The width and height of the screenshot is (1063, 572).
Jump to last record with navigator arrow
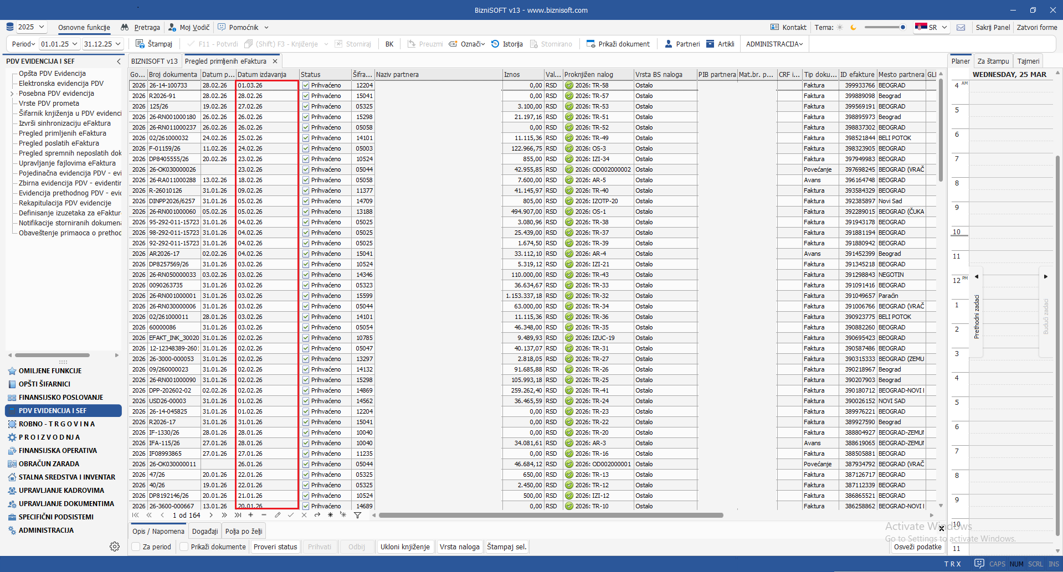pyautogui.click(x=238, y=515)
